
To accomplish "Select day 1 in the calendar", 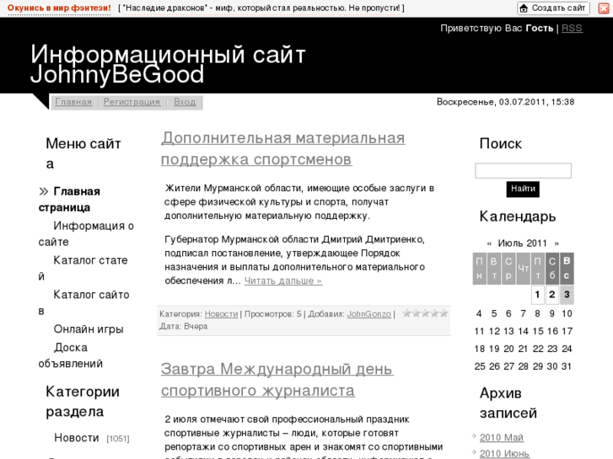I will [x=538, y=295].
